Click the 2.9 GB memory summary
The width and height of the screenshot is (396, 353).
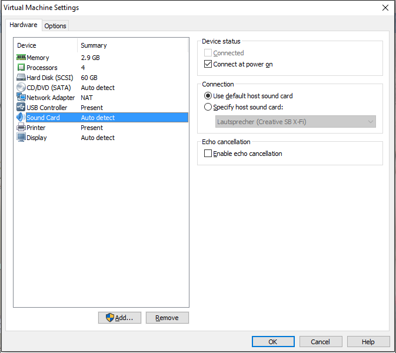[x=90, y=58]
